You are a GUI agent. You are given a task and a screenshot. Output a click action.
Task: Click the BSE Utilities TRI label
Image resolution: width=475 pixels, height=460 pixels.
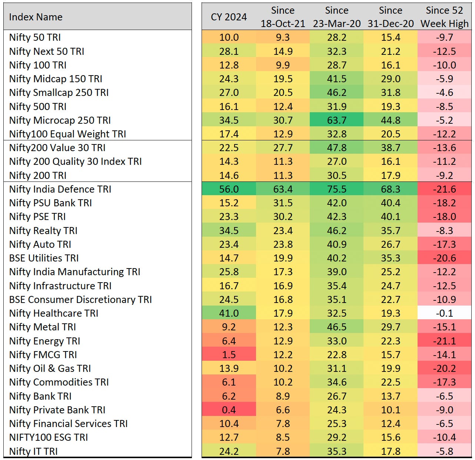[x=44, y=258]
